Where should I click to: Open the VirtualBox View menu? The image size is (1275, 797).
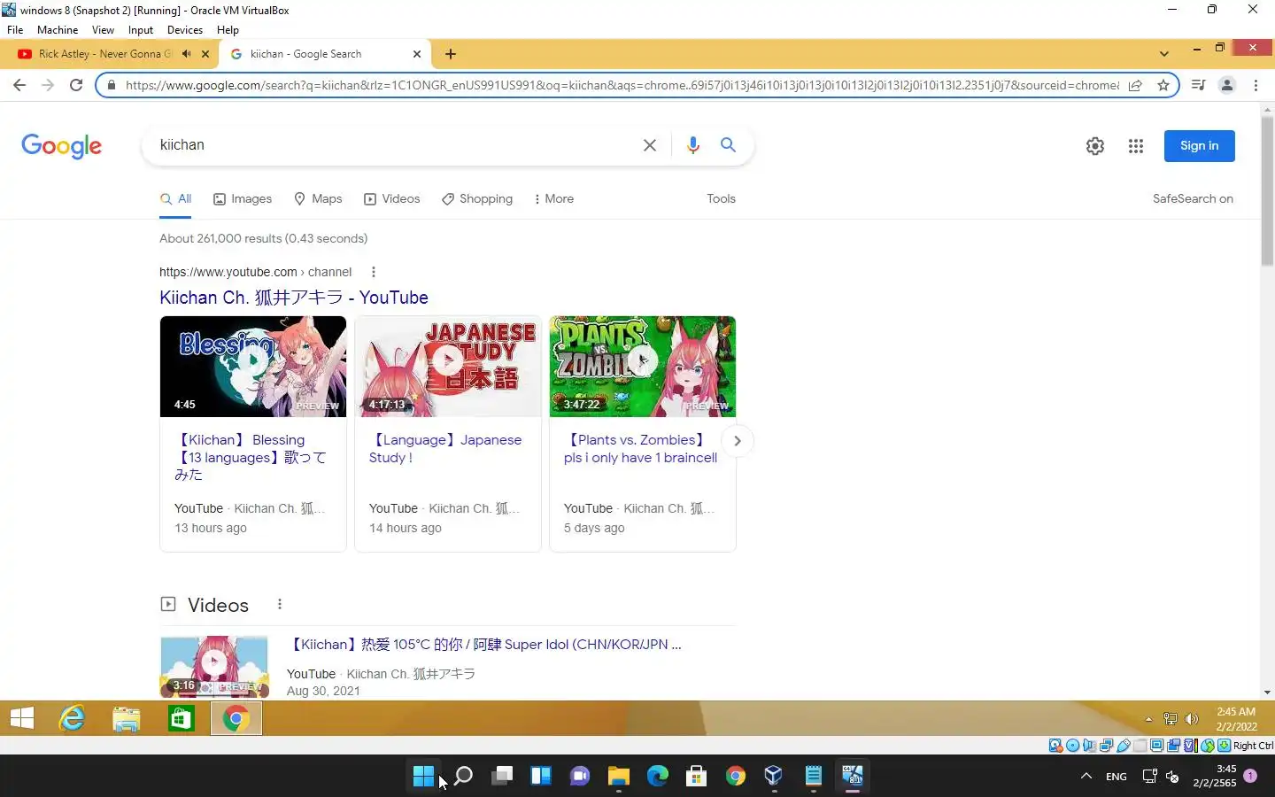point(103,30)
